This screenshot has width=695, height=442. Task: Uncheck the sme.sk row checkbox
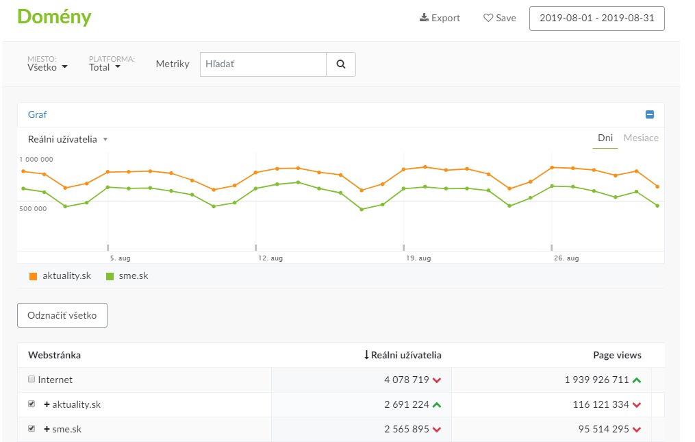pyautogui.click(x=31, y=428)
